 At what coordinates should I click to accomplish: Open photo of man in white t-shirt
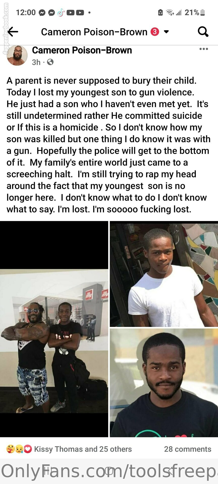tap(164, 274)
